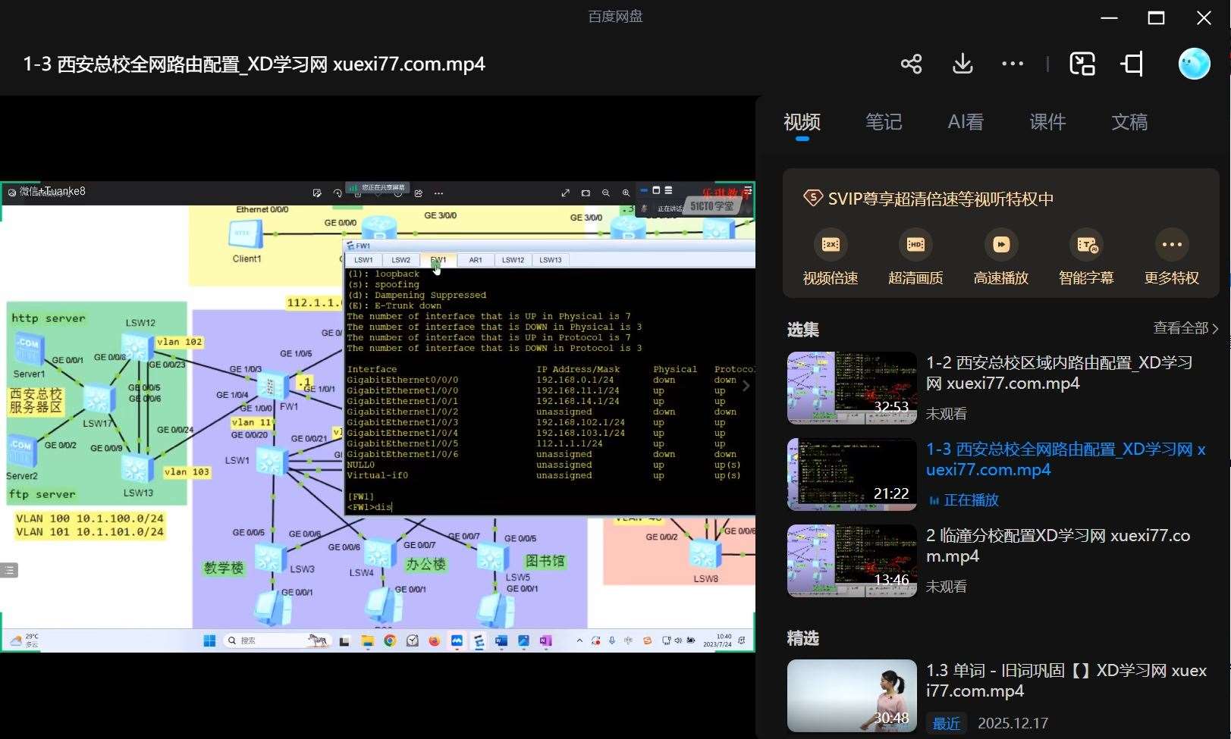Toggle the crop/screenshot frame icon
Screen dimensions: 1231x739
1132,64
